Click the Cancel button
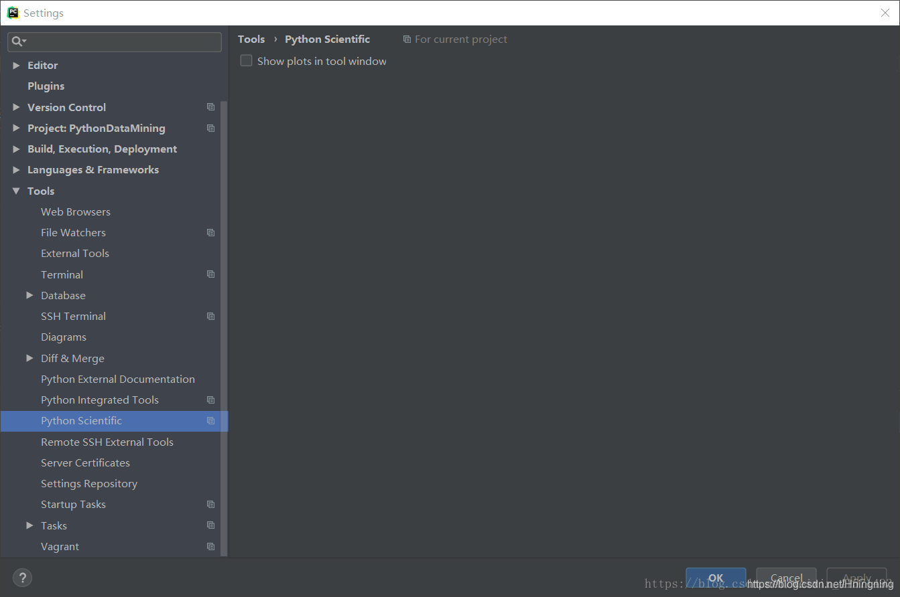This screenshot has width=900, height=597. tap(785, 578)
